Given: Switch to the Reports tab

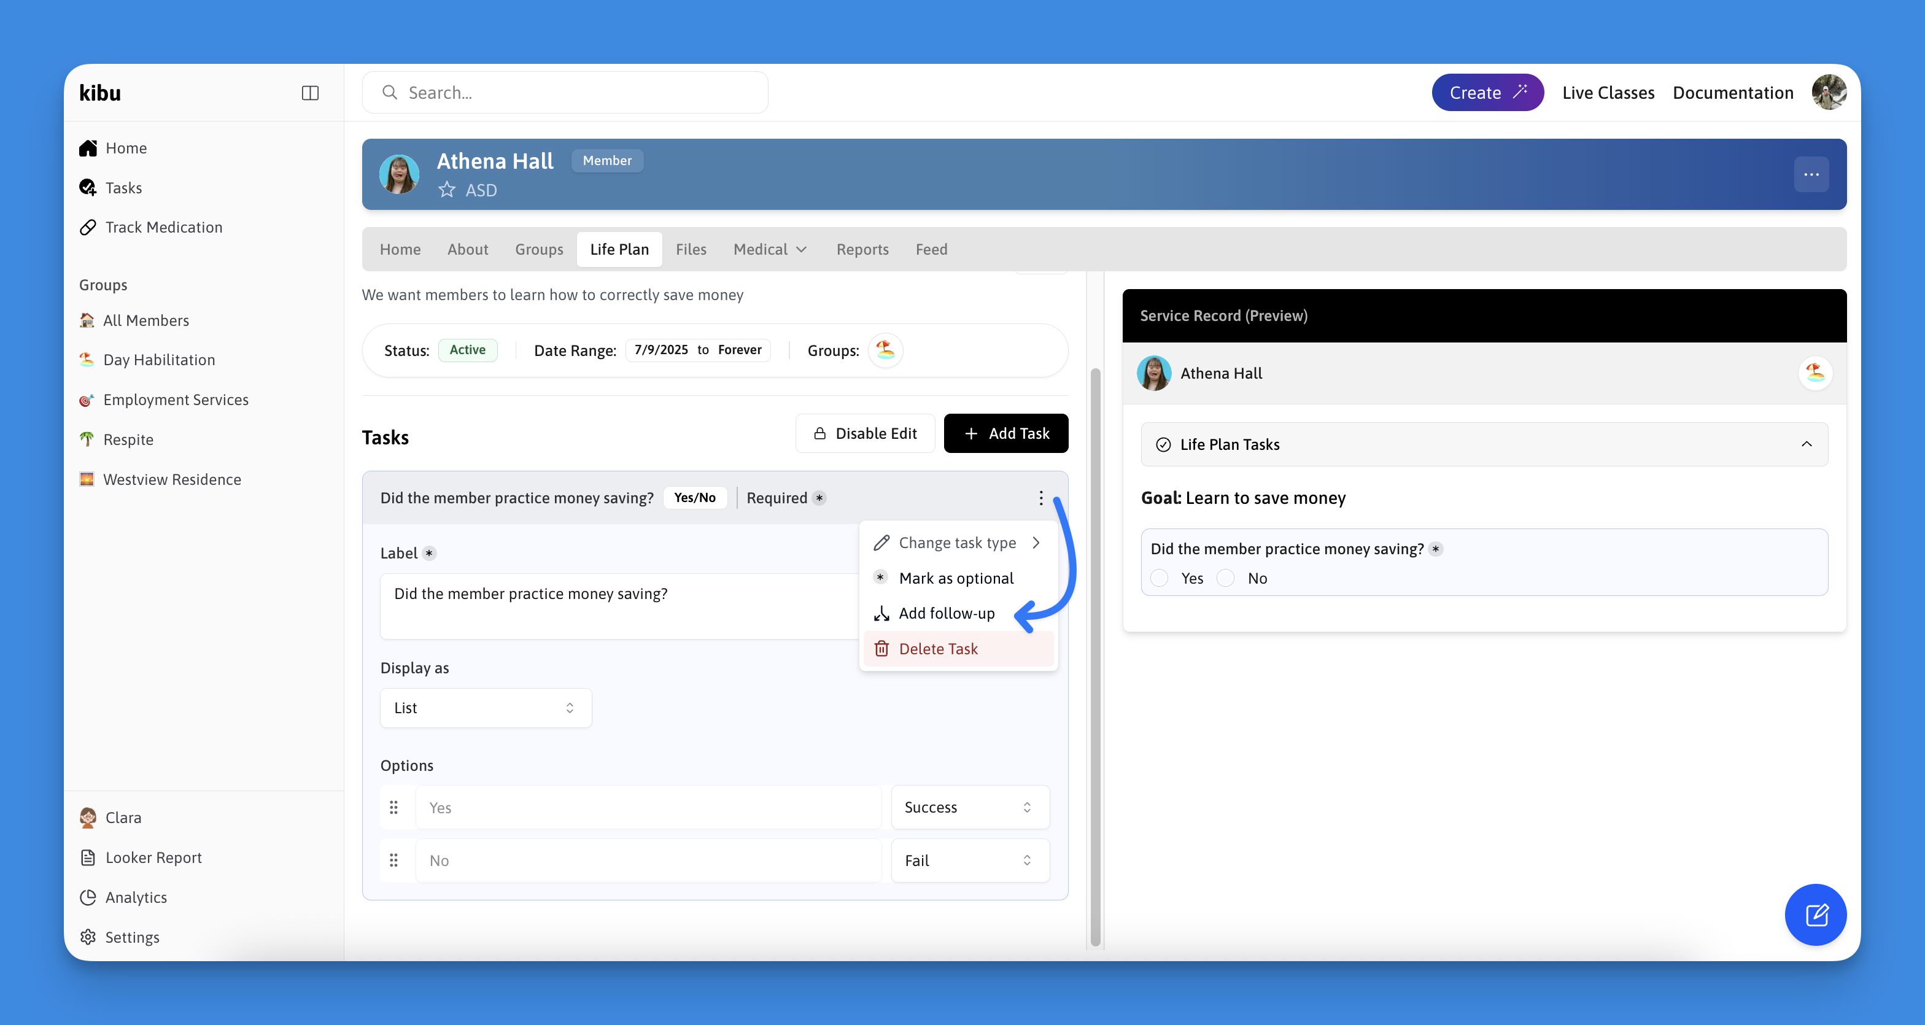Looking at the screenshot, I should point(862,250).
